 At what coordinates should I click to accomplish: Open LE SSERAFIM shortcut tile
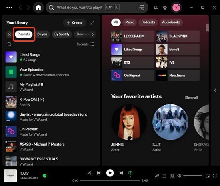(x=133, y=36)
